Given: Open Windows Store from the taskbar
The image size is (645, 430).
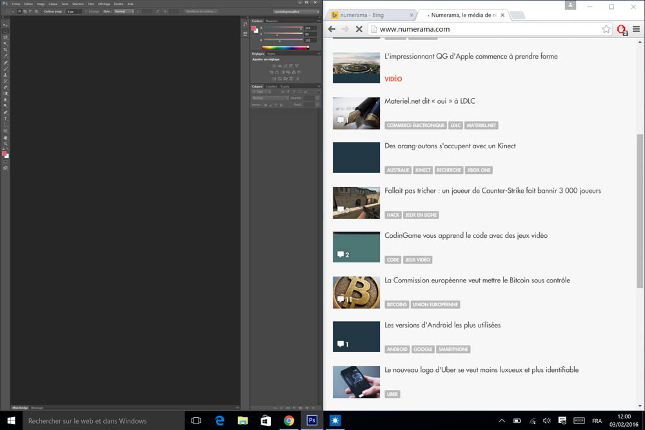Looking at the screenshot, I should click(266, 420).
